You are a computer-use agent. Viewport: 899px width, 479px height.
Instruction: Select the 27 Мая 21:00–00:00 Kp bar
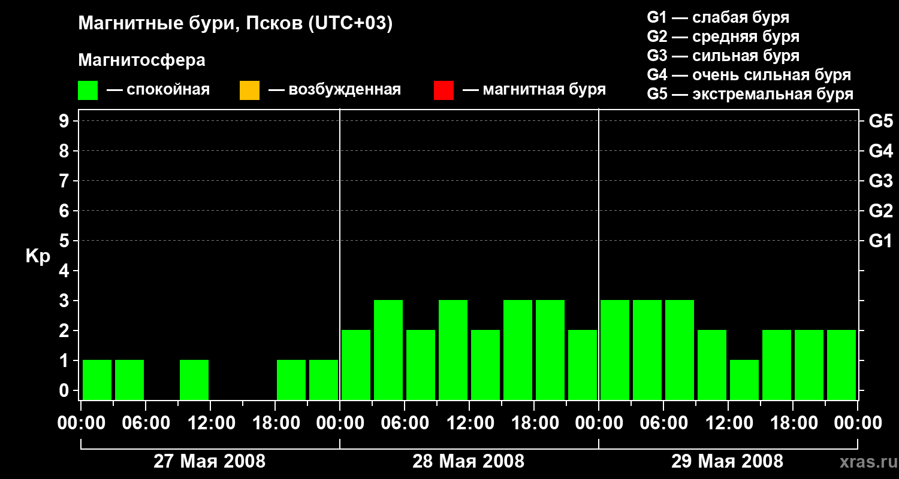click(324, 380)
